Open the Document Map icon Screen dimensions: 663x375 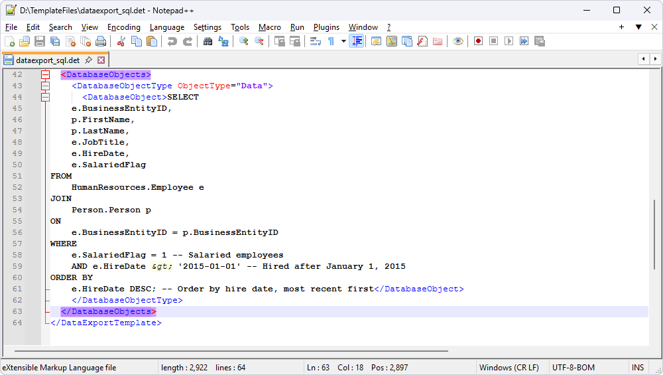pyautogui.click(x=392, y=41)
